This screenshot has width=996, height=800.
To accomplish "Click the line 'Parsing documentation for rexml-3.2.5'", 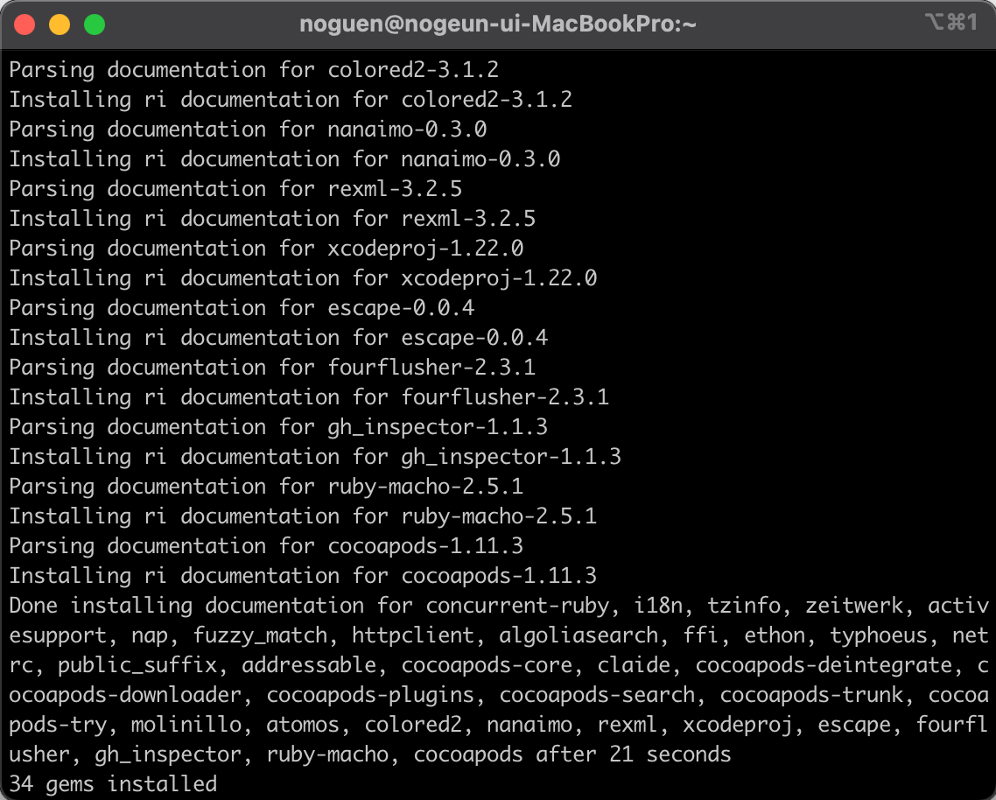I will (x=235, y=189).
